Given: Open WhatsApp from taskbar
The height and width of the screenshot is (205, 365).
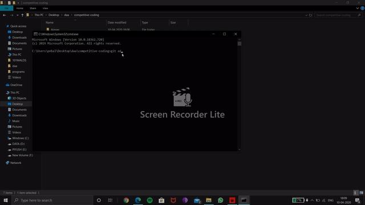Looking at the screenshot, I should point(221,200).
